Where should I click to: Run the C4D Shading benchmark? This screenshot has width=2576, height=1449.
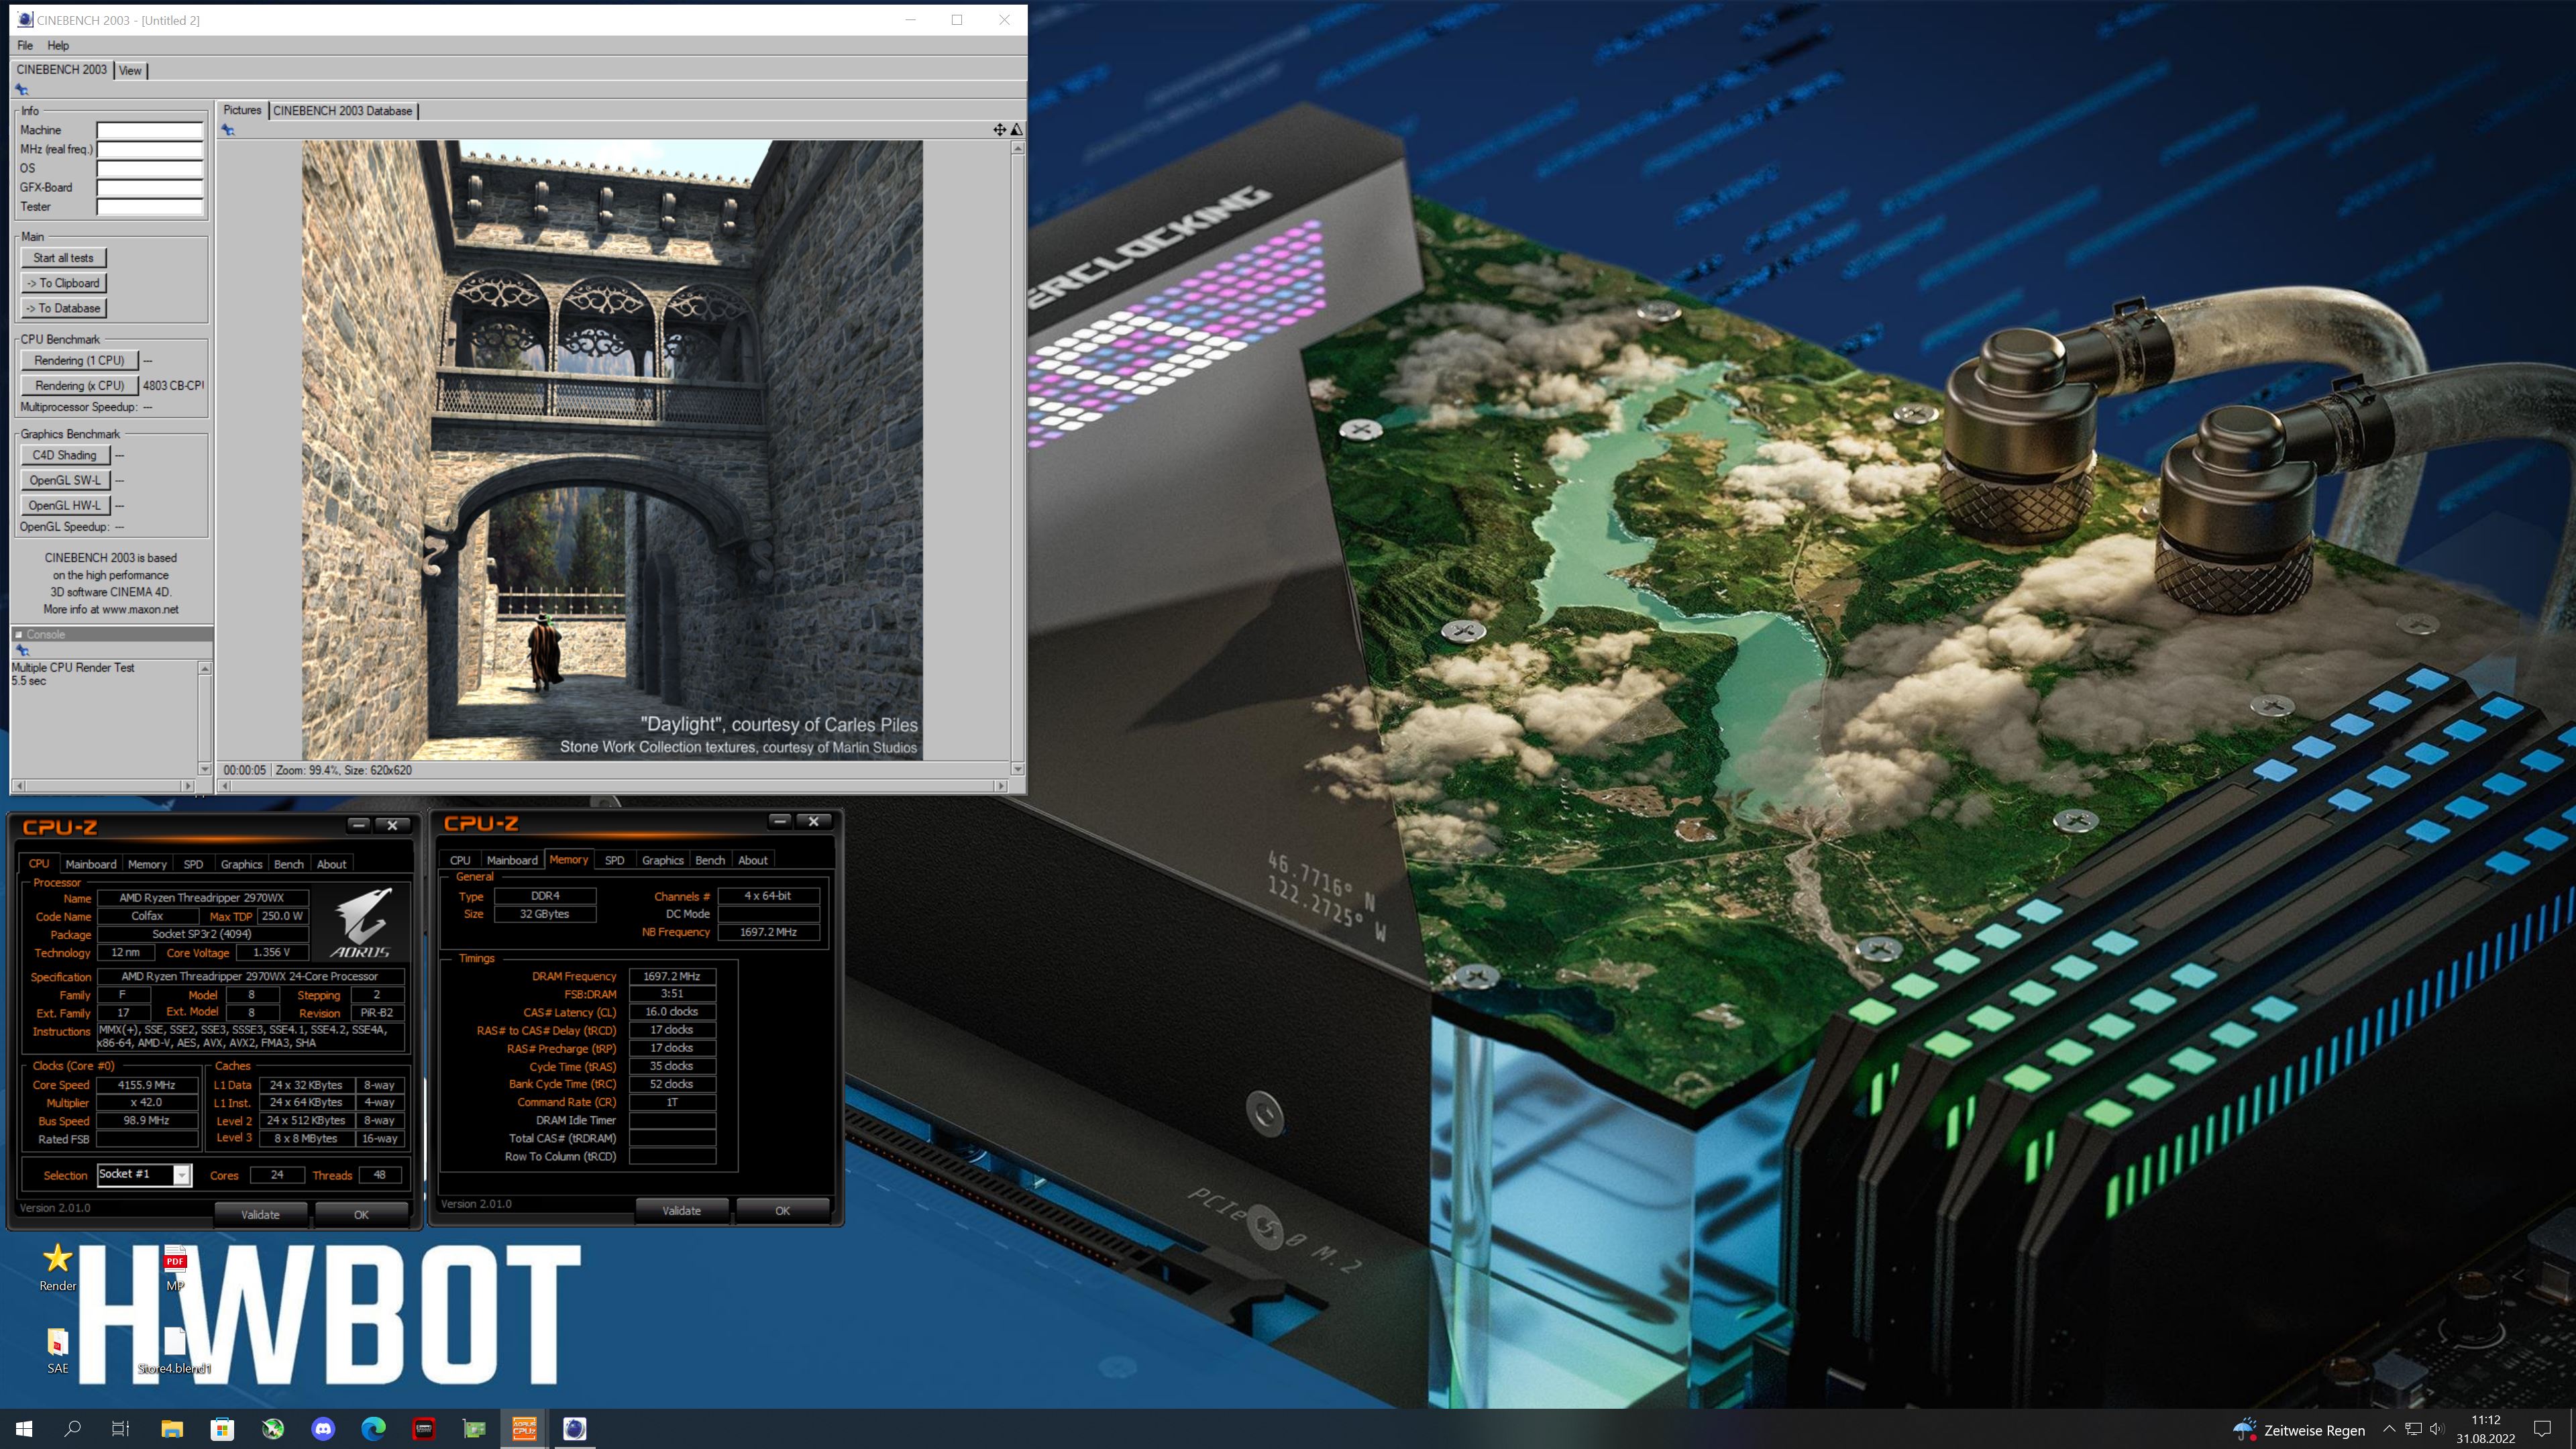(x=64, y=455)
